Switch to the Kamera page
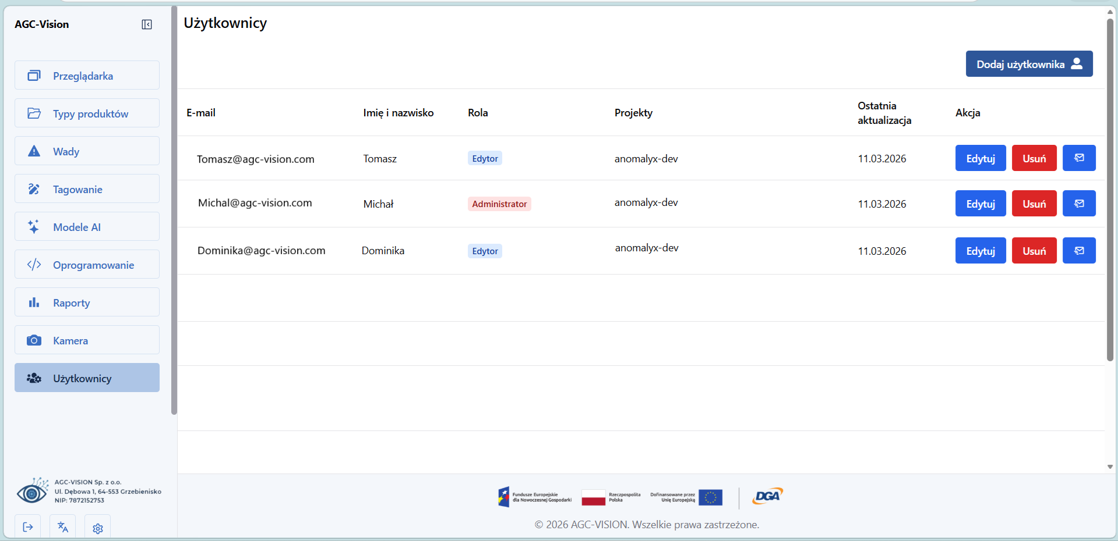The image size is (1118, 541). 87,340
